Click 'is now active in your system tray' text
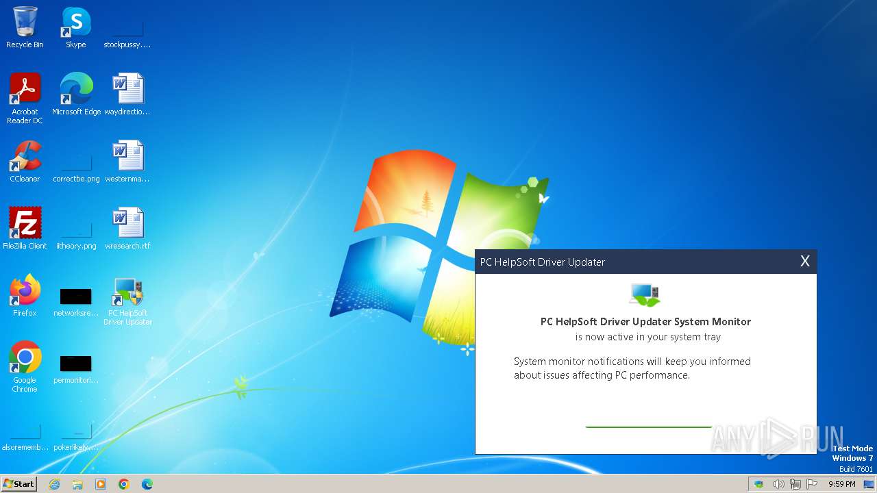 [648, 337]
